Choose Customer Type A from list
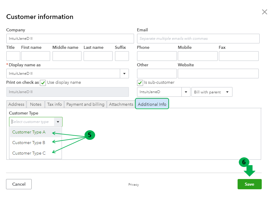The height and width of the screenshot is (198, 272). [x=29, y=132]
